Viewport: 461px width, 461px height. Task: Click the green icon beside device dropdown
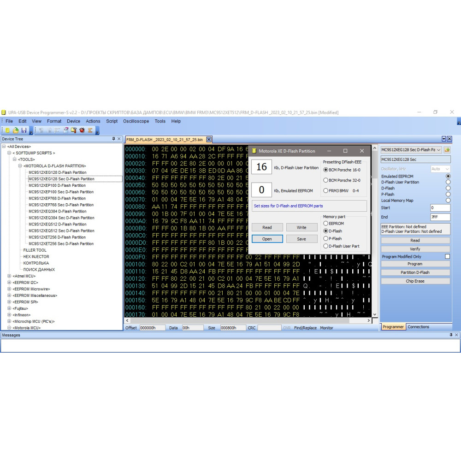coord(447,150)
